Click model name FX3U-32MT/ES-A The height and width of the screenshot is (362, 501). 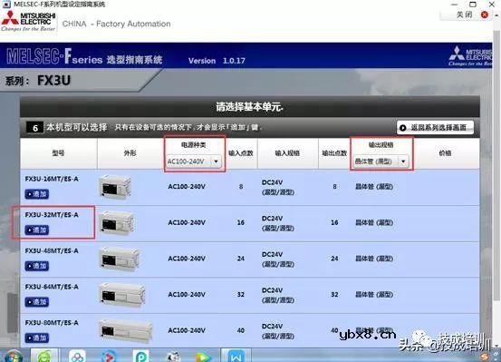click(x=52, y=215)
